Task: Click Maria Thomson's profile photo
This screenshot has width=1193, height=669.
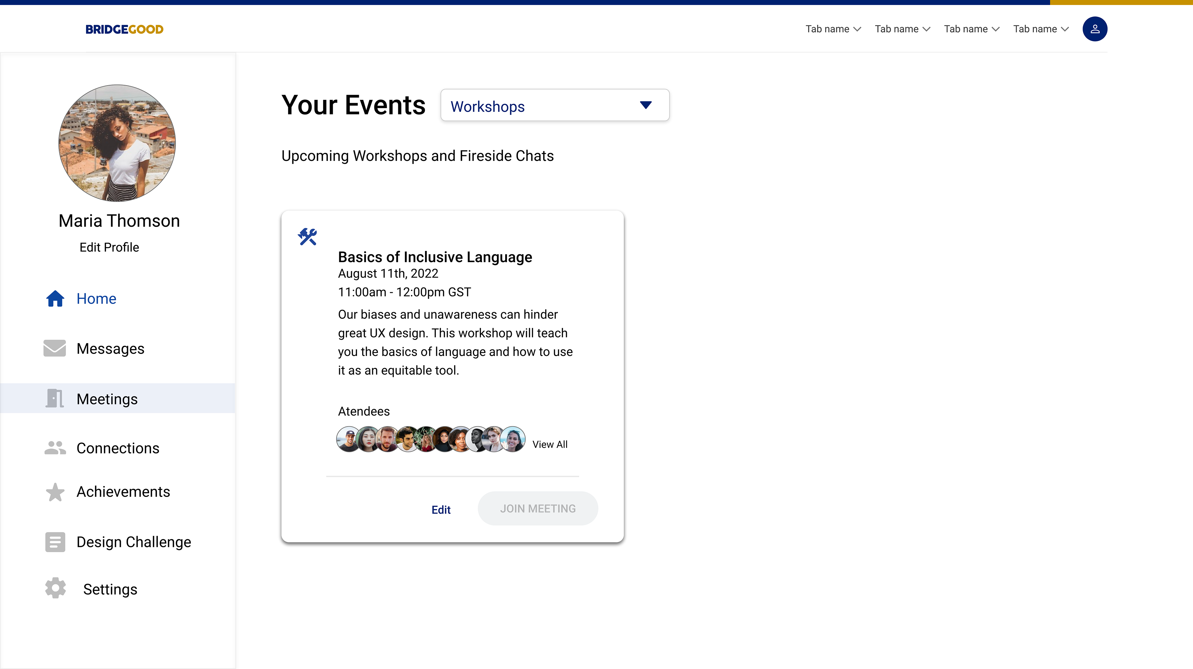Action: pyautogui.click(x=117, y=143)
